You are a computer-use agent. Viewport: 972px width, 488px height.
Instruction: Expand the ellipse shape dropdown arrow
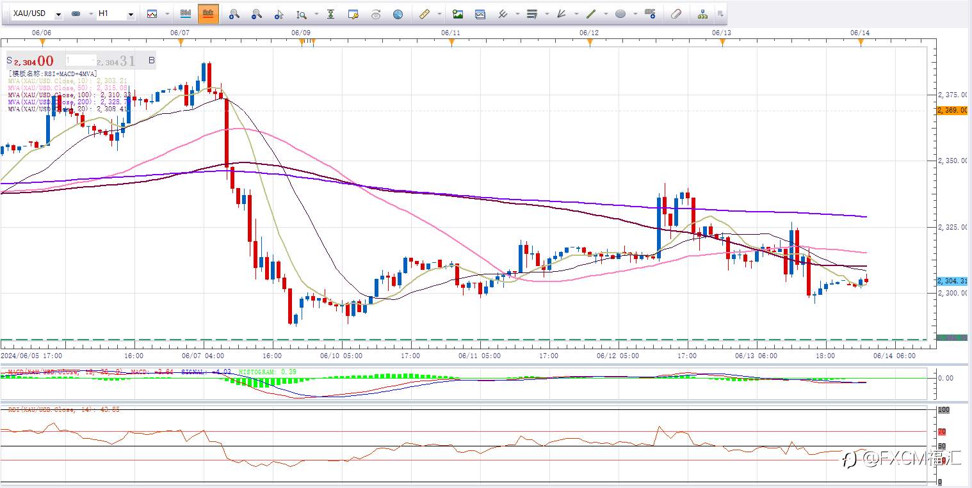[x=635, y=13]
